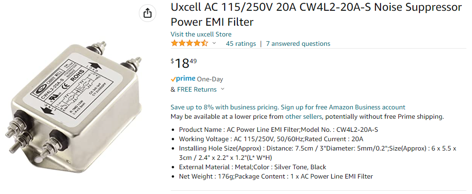Click the Net Weight bullet line
Image resolution: width=472 pixels, height=194 pixels.
(276, 176)
